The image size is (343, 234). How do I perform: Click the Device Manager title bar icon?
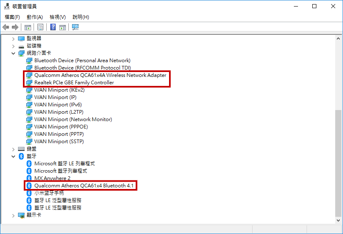pos(7,6)
